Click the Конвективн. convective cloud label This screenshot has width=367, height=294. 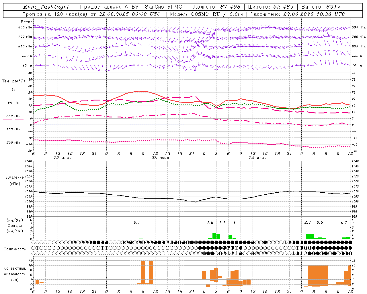[15, 268]
